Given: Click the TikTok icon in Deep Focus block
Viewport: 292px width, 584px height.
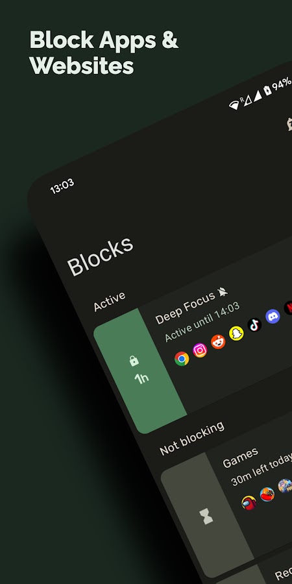Looking at the screenshot, I should click(x=255, y=324).
